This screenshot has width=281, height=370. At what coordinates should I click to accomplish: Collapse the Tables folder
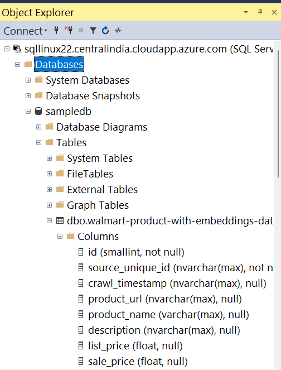click(x=38, y=142)
